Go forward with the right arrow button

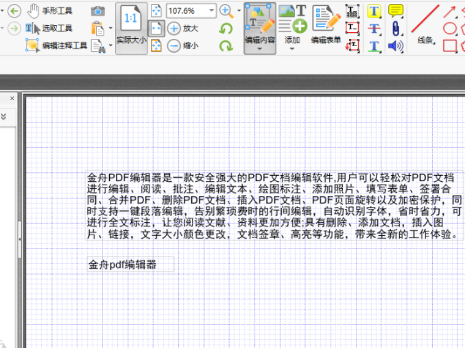[x=14, y=28]
